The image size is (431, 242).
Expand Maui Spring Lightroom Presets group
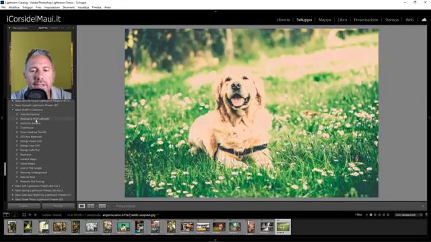(13, 190)
